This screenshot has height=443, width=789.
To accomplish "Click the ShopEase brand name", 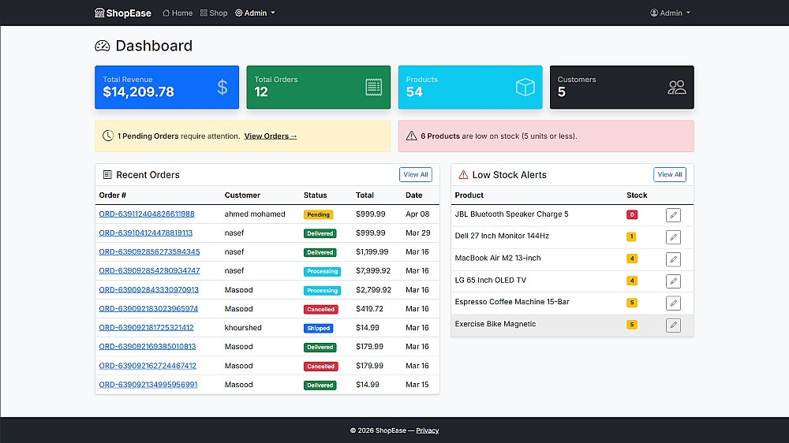I will pyautogui.click(x=129, y=13).
